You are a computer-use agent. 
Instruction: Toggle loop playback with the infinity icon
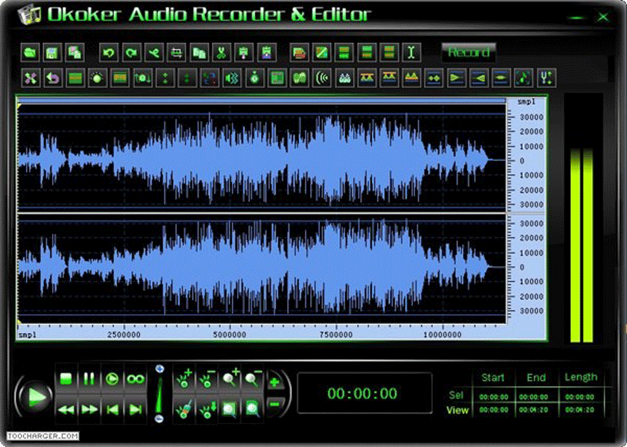[x=135, y=378]
